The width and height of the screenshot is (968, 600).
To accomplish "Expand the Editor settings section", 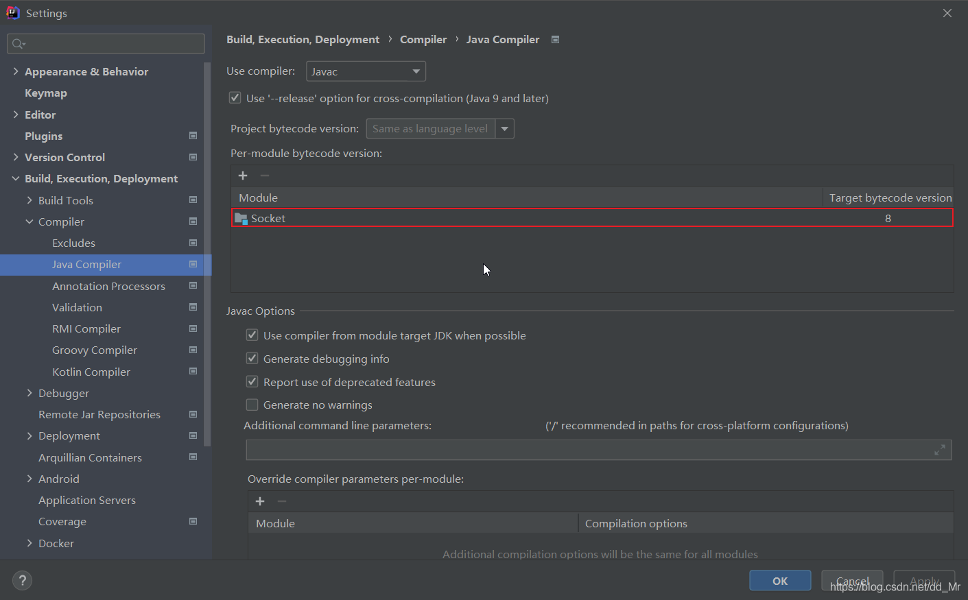I will click(x=16, y=115).
